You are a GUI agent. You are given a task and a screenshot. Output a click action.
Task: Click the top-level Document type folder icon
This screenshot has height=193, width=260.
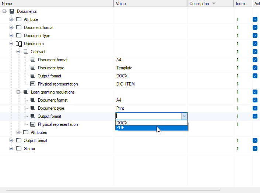point(19,35)
